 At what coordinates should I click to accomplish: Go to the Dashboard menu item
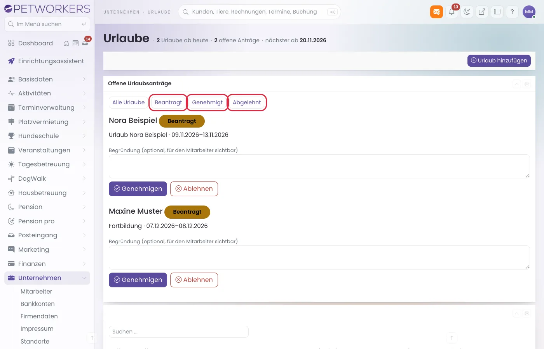tap(35, 43)
